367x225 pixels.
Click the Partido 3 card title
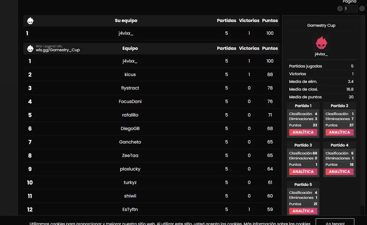(x=303, y=145)
